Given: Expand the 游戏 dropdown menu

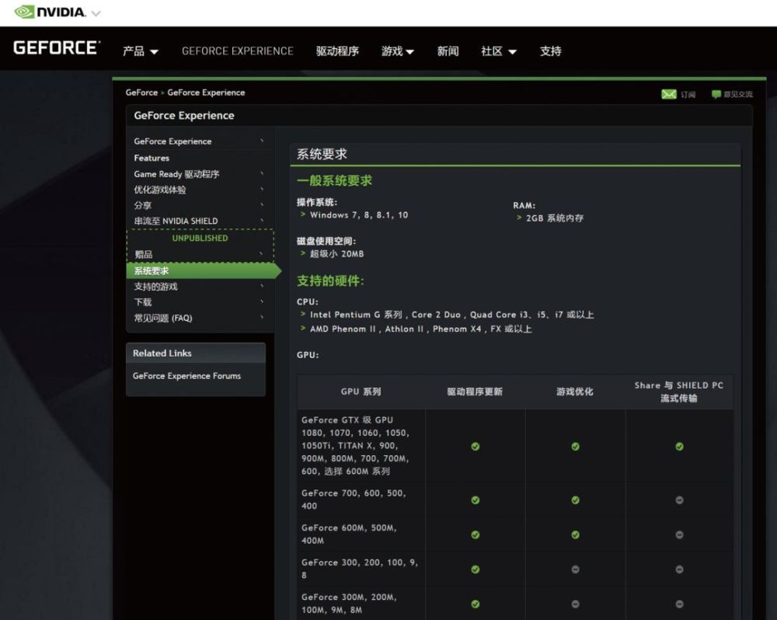Looking at the screenshot, I should (397, 51).
